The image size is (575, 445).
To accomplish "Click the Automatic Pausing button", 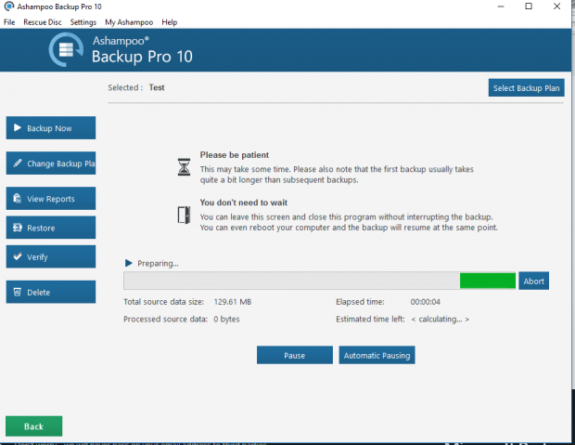I will [x=377, y=355].
